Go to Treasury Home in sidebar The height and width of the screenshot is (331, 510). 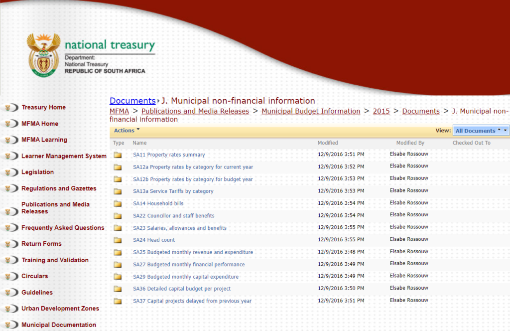[x=44, y=107]
